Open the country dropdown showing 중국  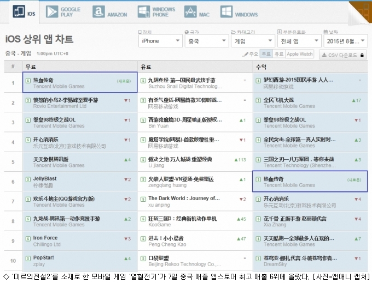pos(207,41)
